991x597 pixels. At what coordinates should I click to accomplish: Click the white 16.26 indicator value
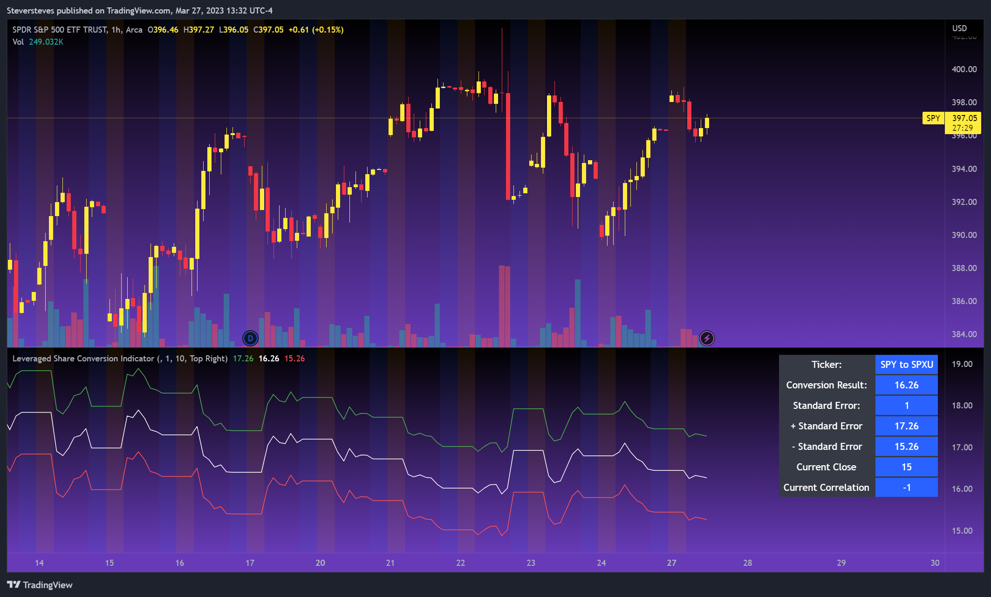pos(269,359)
